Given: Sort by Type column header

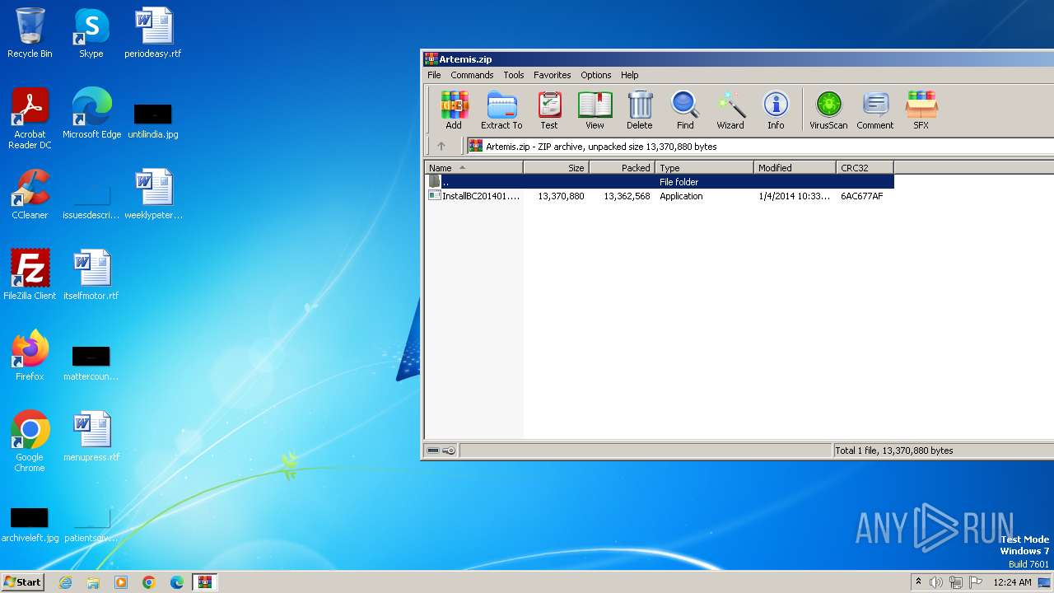Looking at the screenshot, I should pos(704,168).
